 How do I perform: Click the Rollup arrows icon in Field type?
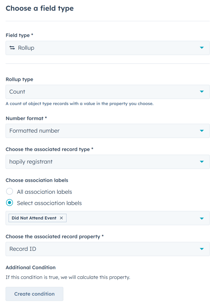12,48
